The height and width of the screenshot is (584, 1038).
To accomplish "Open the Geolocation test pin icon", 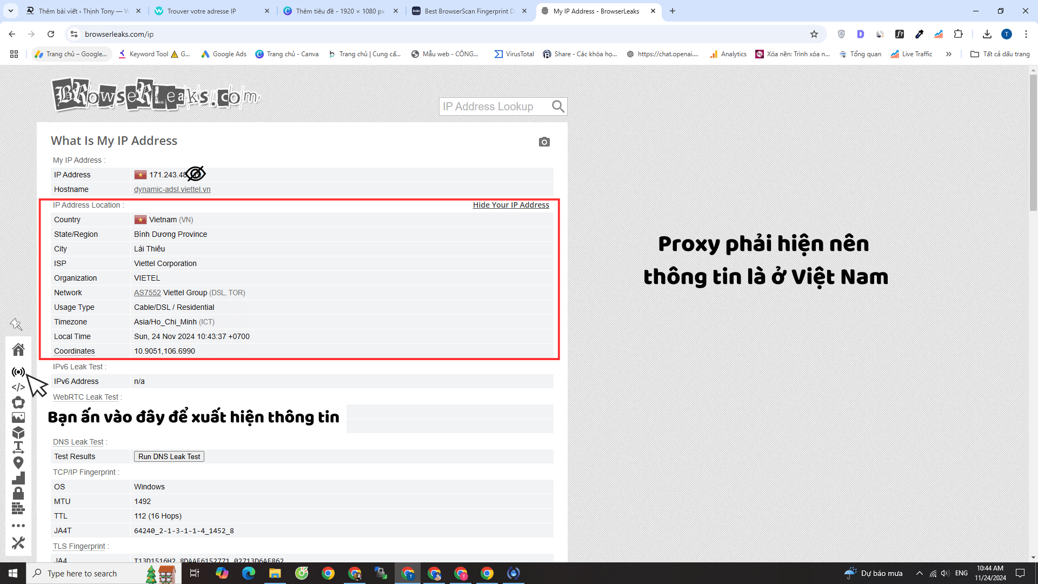I will [18, 463].
